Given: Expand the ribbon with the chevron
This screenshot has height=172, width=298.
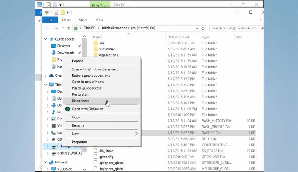Looking at the screenshot, I should 261,20.
